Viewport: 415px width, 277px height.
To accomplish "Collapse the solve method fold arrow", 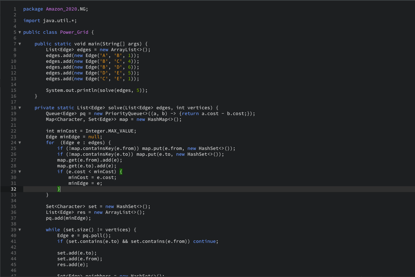I will 20,108.
